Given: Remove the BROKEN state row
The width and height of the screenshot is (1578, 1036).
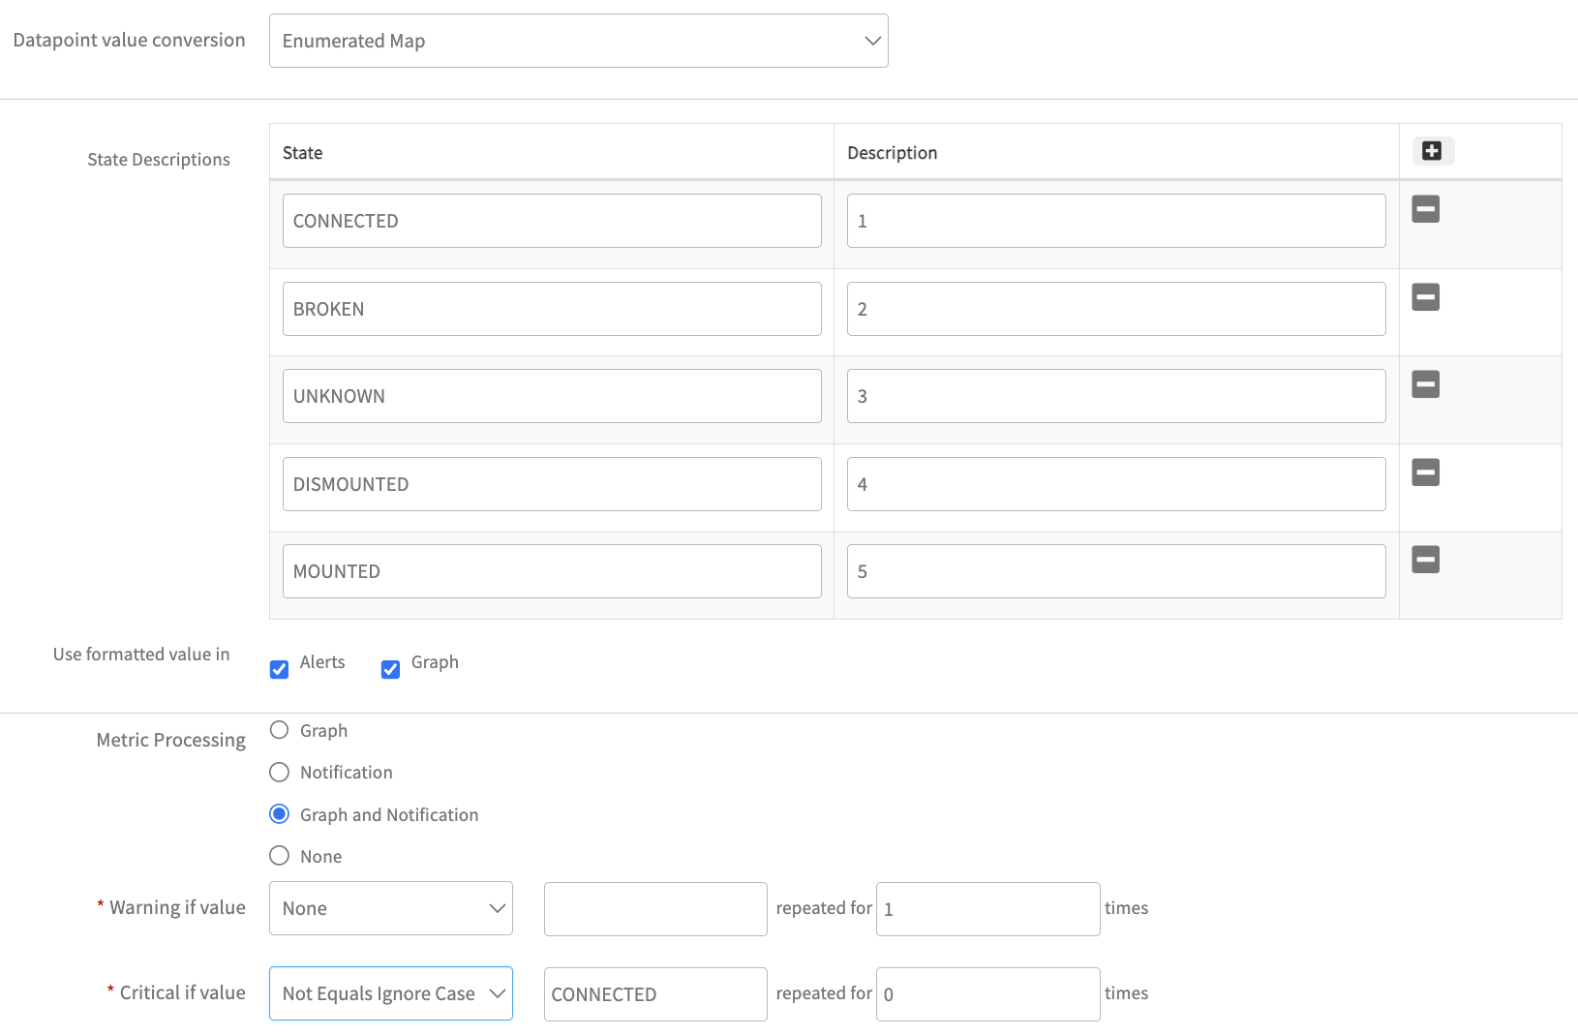Looking at the screenshot, I should coord(1425,297).
